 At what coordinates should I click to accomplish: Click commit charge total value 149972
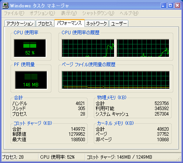coord(78,129)
